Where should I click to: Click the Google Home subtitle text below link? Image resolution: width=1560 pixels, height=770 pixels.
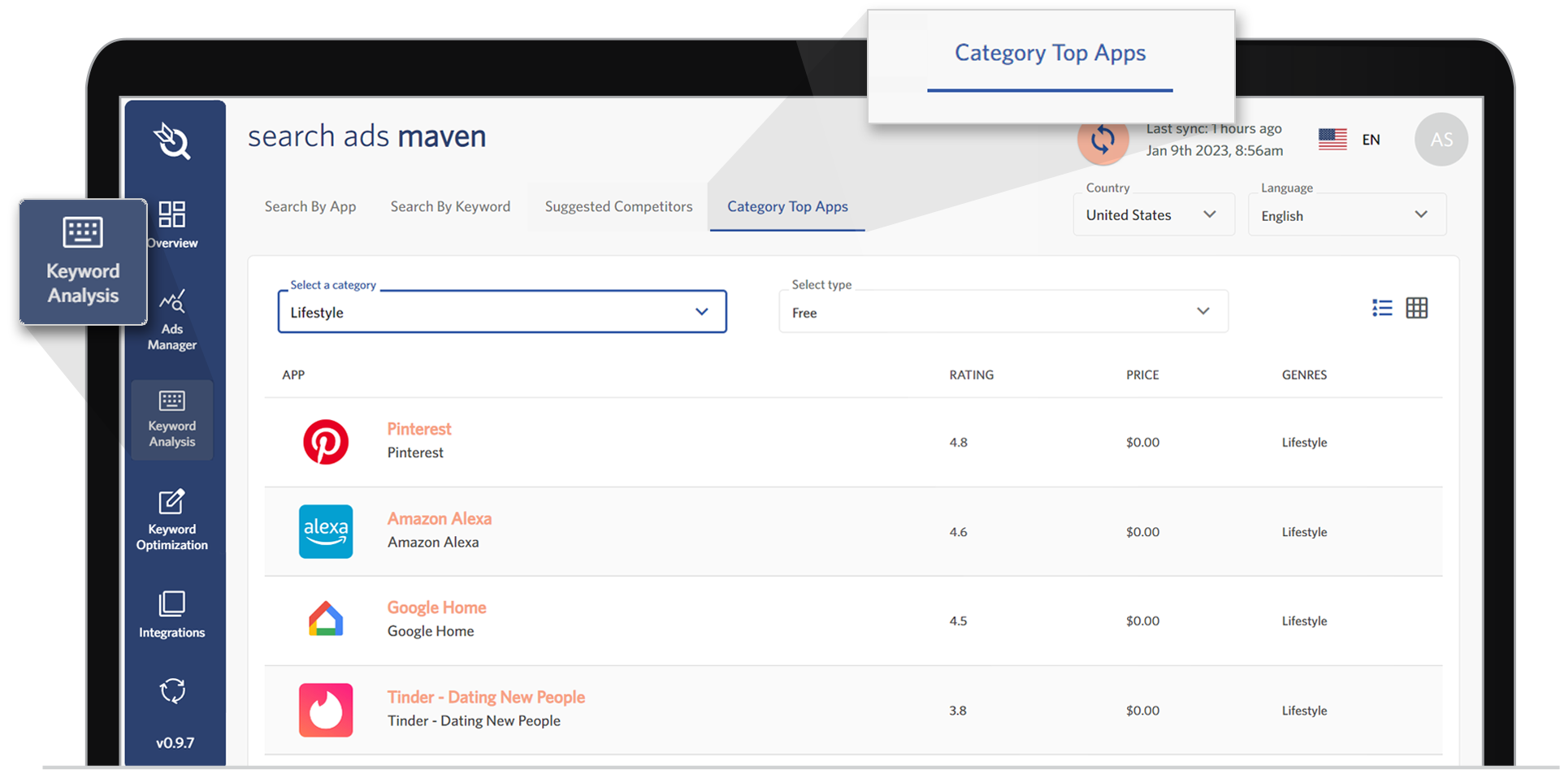(x=431, y=631)
